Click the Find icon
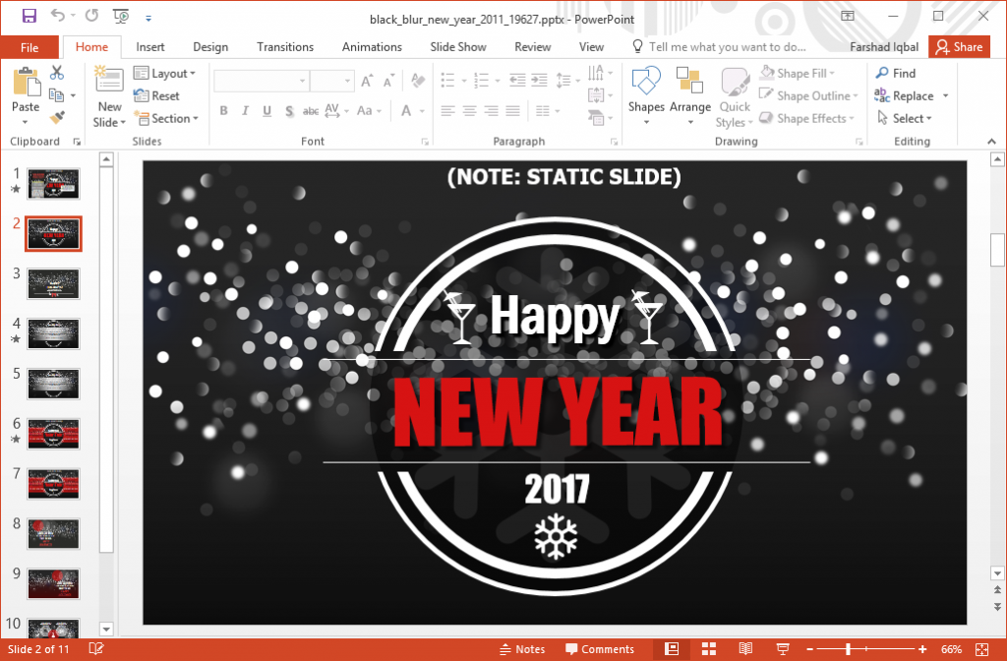Screen dimensions: 1007x661 tap(896, 72)
